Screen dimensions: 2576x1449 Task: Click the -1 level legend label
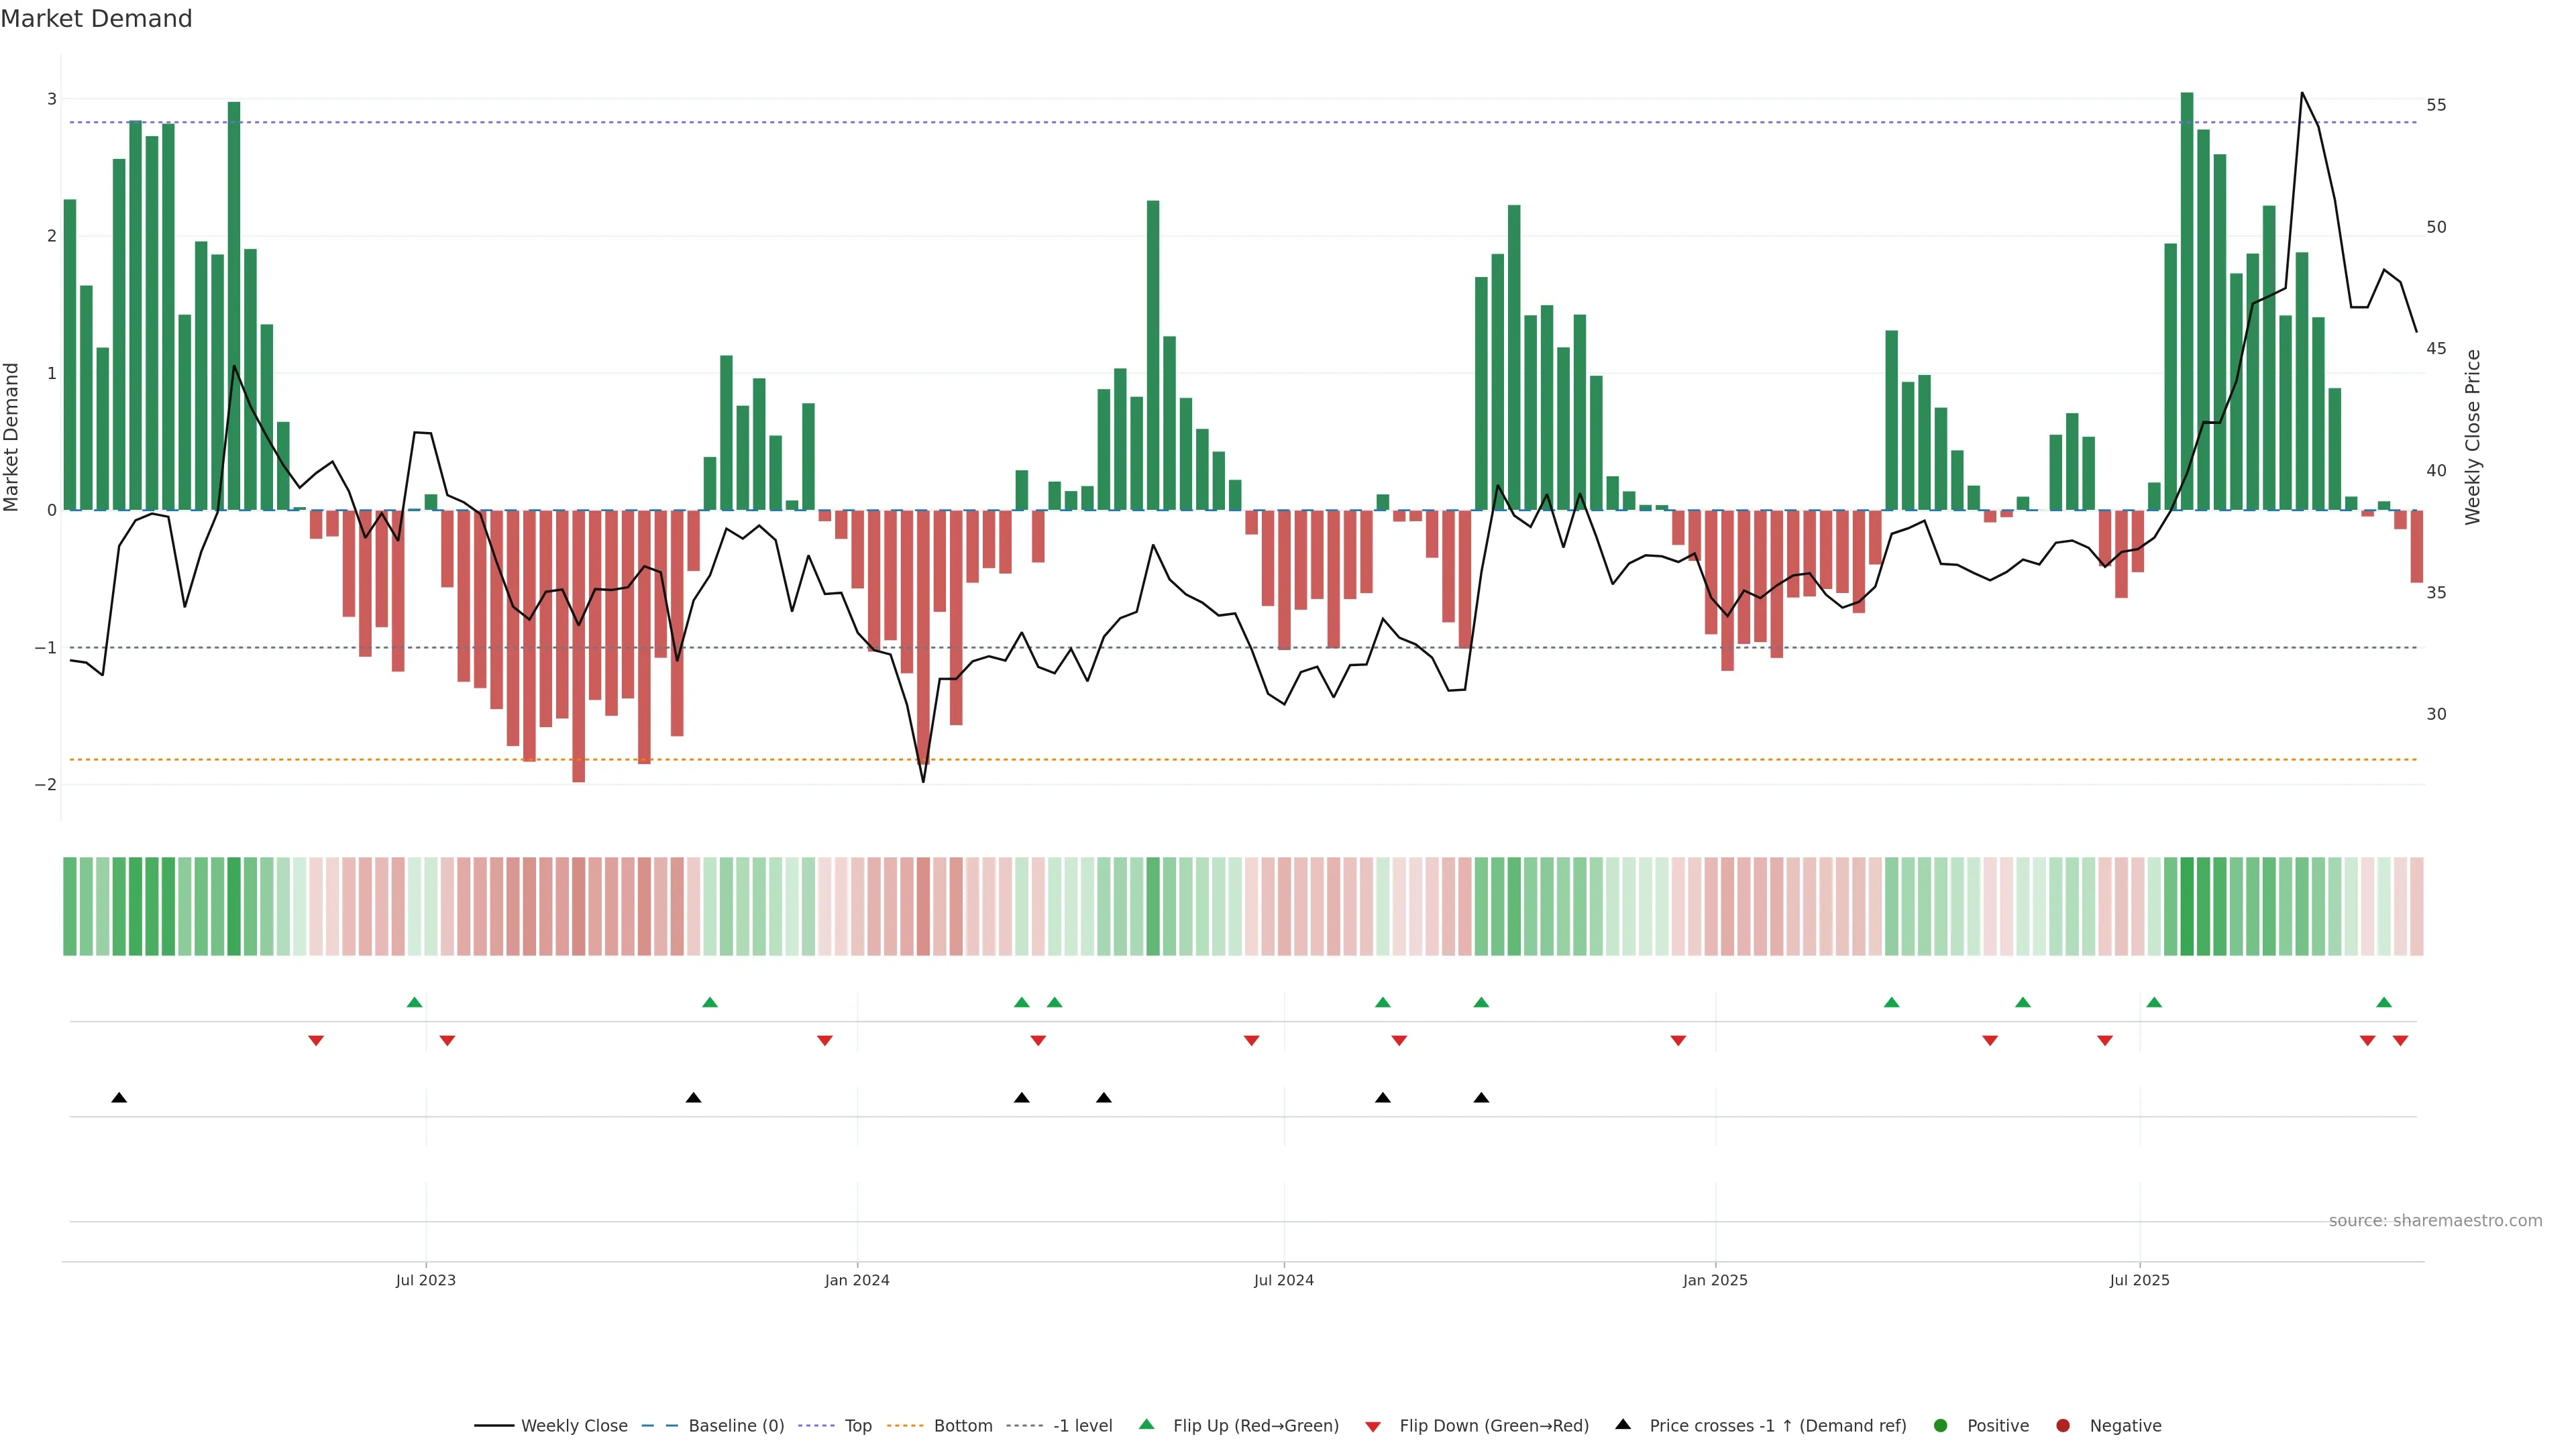pyautogui.click(x=1082, y=1425)
